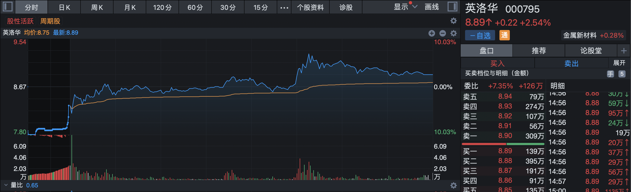This screenshot has height=192, width=631.
Task: Click the right panel layout icon
Action: [x=452, y=7]
